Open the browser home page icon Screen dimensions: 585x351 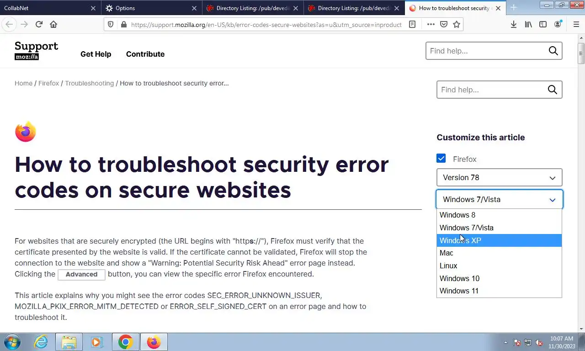click(53, 24)
